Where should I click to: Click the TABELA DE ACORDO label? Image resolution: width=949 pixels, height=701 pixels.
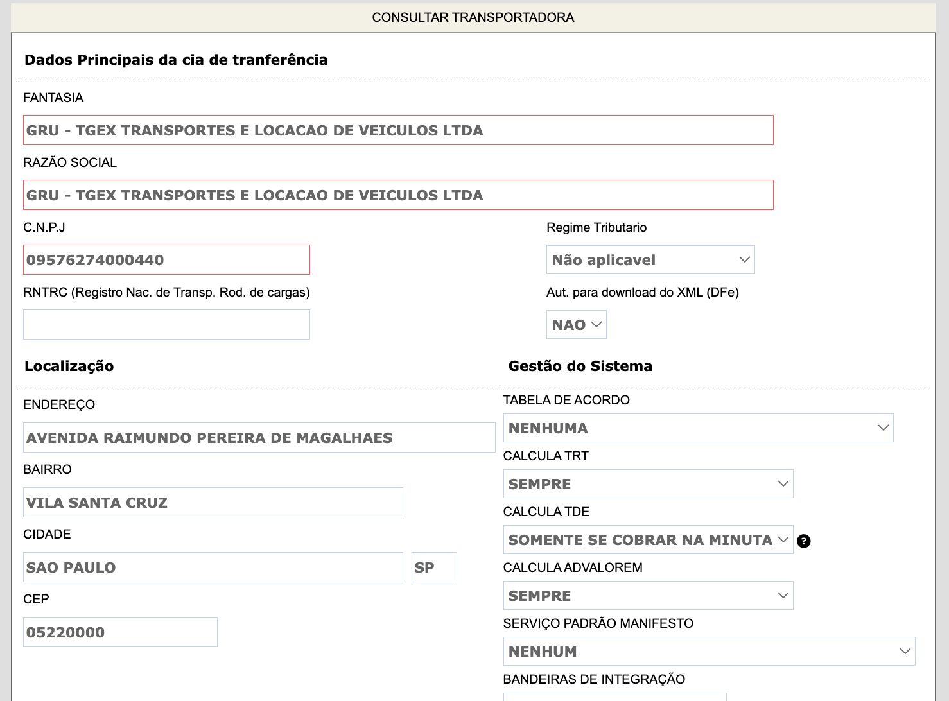click(x=566, y=400)
